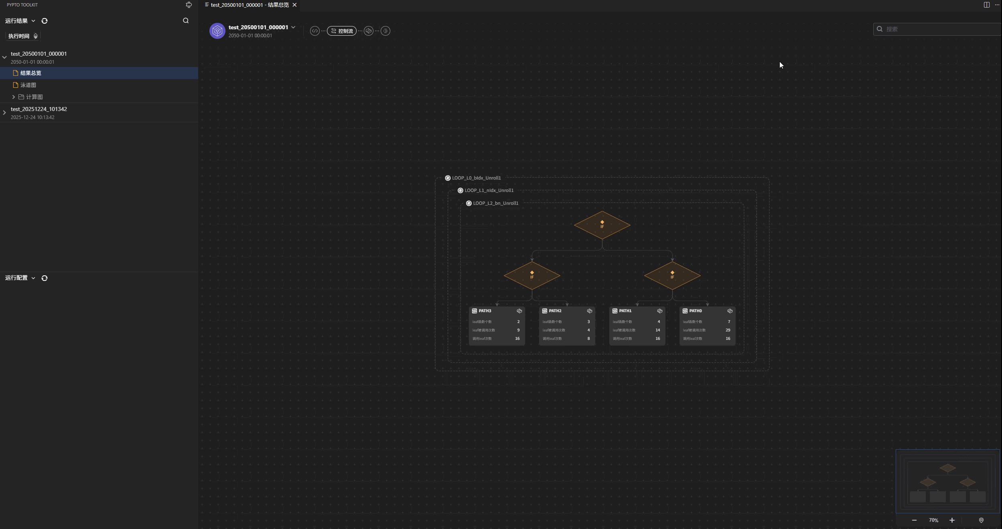Screen dimensions: 1002x529
Task: Expand the 计算图 folder
Action: point(14,97)
